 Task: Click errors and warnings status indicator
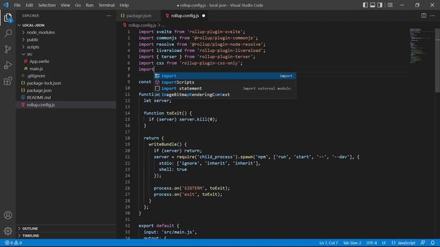[x=14, y=243]
